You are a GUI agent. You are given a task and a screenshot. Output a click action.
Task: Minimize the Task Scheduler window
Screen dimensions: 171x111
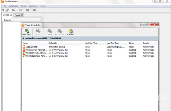[x=143, y=24]
